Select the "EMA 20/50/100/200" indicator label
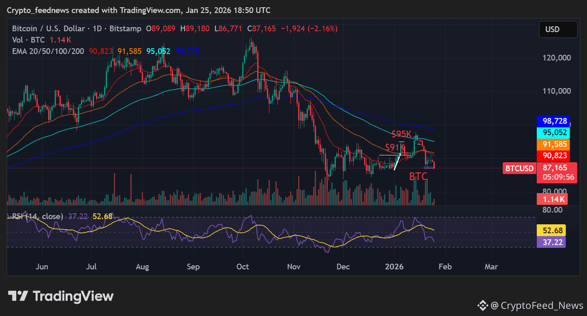Image resolution: width=587 pixels, height=316 pixels. click(x=48, y=52)
